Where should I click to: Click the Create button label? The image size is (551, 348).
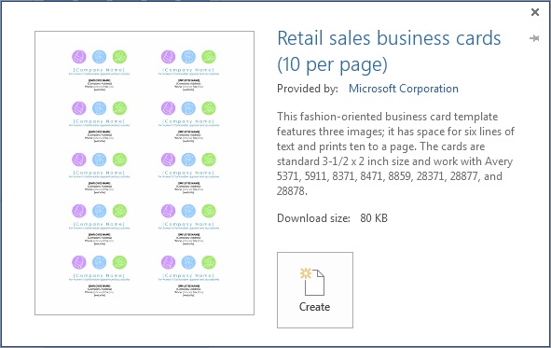(314, 307)
